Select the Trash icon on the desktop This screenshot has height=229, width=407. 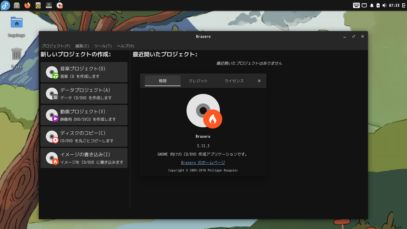[17, 58]
